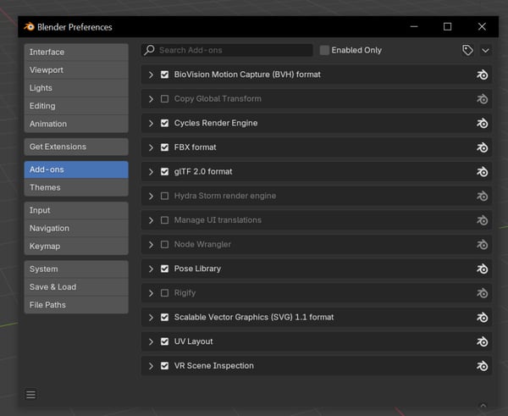Click the Blender icon beside VR Scene Inspection
Image resolution: width=508 pixels, height=416 pixels.
coord(482,367)
